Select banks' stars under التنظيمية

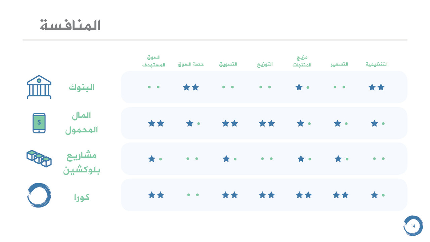point(376,87)
